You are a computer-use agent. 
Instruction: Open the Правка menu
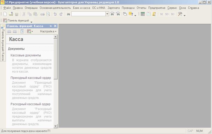pyautogui.click(x=18, y=8)
